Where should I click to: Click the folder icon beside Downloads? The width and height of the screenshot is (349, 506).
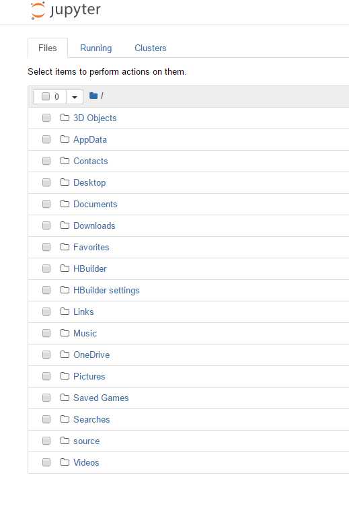click(x=65, y=225)
